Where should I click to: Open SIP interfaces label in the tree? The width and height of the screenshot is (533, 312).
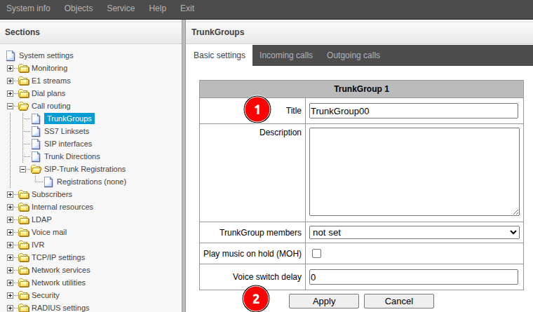click(x=68, y=144)
